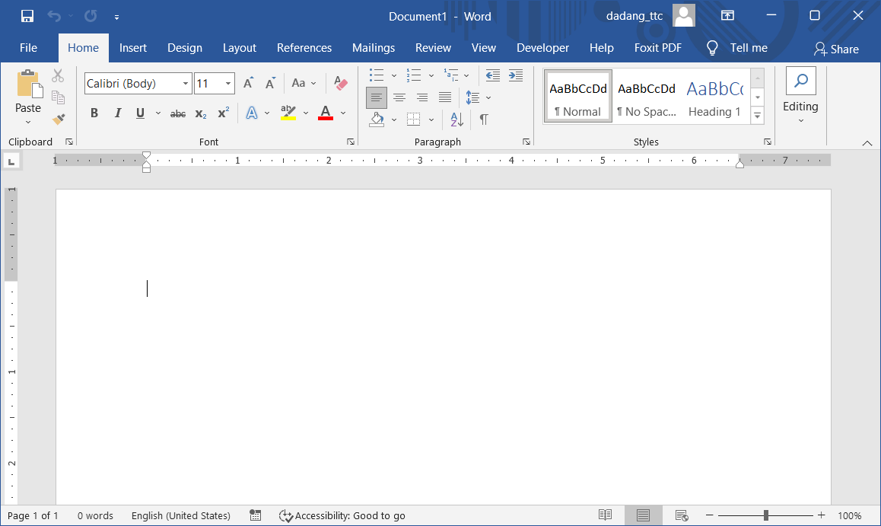Click the Strikethrough icon

[177, 113]
